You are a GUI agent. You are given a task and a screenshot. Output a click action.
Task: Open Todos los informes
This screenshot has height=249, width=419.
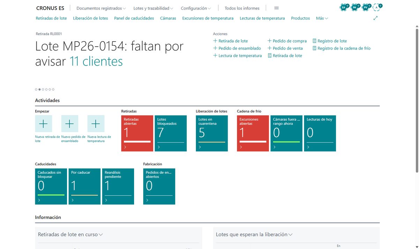242,8
